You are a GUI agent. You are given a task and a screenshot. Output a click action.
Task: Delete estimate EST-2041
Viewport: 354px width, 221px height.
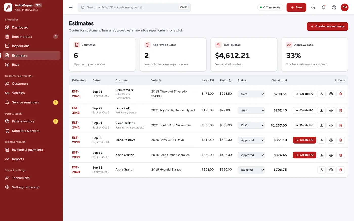coord(341,94)
